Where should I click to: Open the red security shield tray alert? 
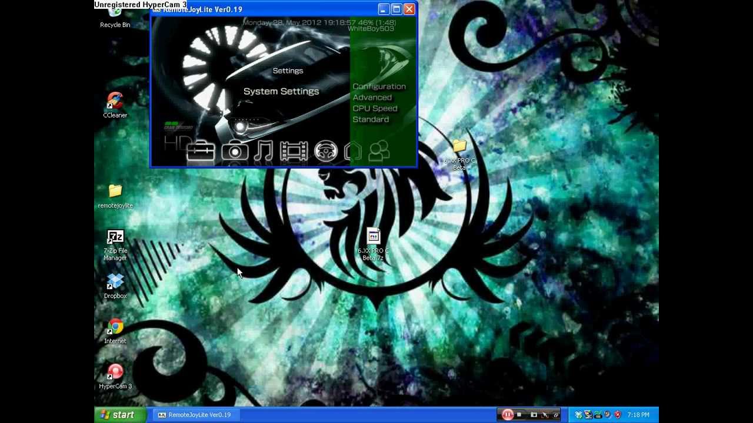tap(618, 415)
